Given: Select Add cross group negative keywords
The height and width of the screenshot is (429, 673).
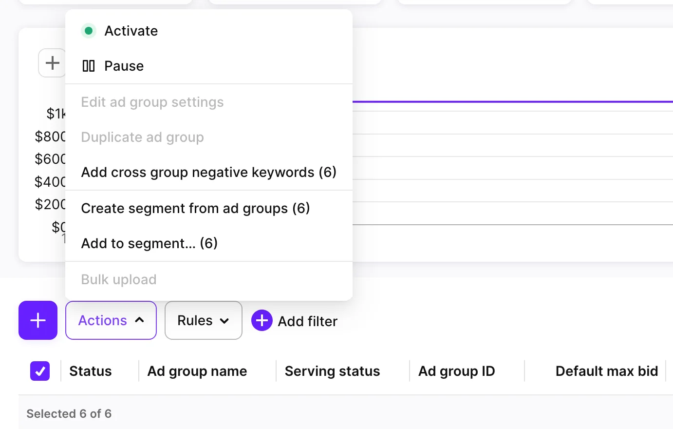Looking at the screenshot, I should [209, 172].
